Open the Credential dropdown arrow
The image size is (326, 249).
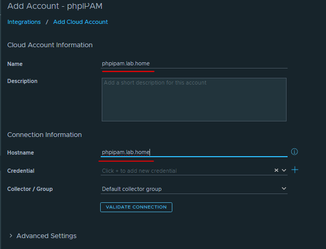tap(284, 170)
